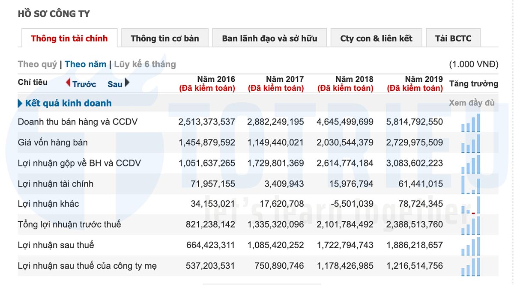Click the Chỉ tiêu column header

[33, 82]
